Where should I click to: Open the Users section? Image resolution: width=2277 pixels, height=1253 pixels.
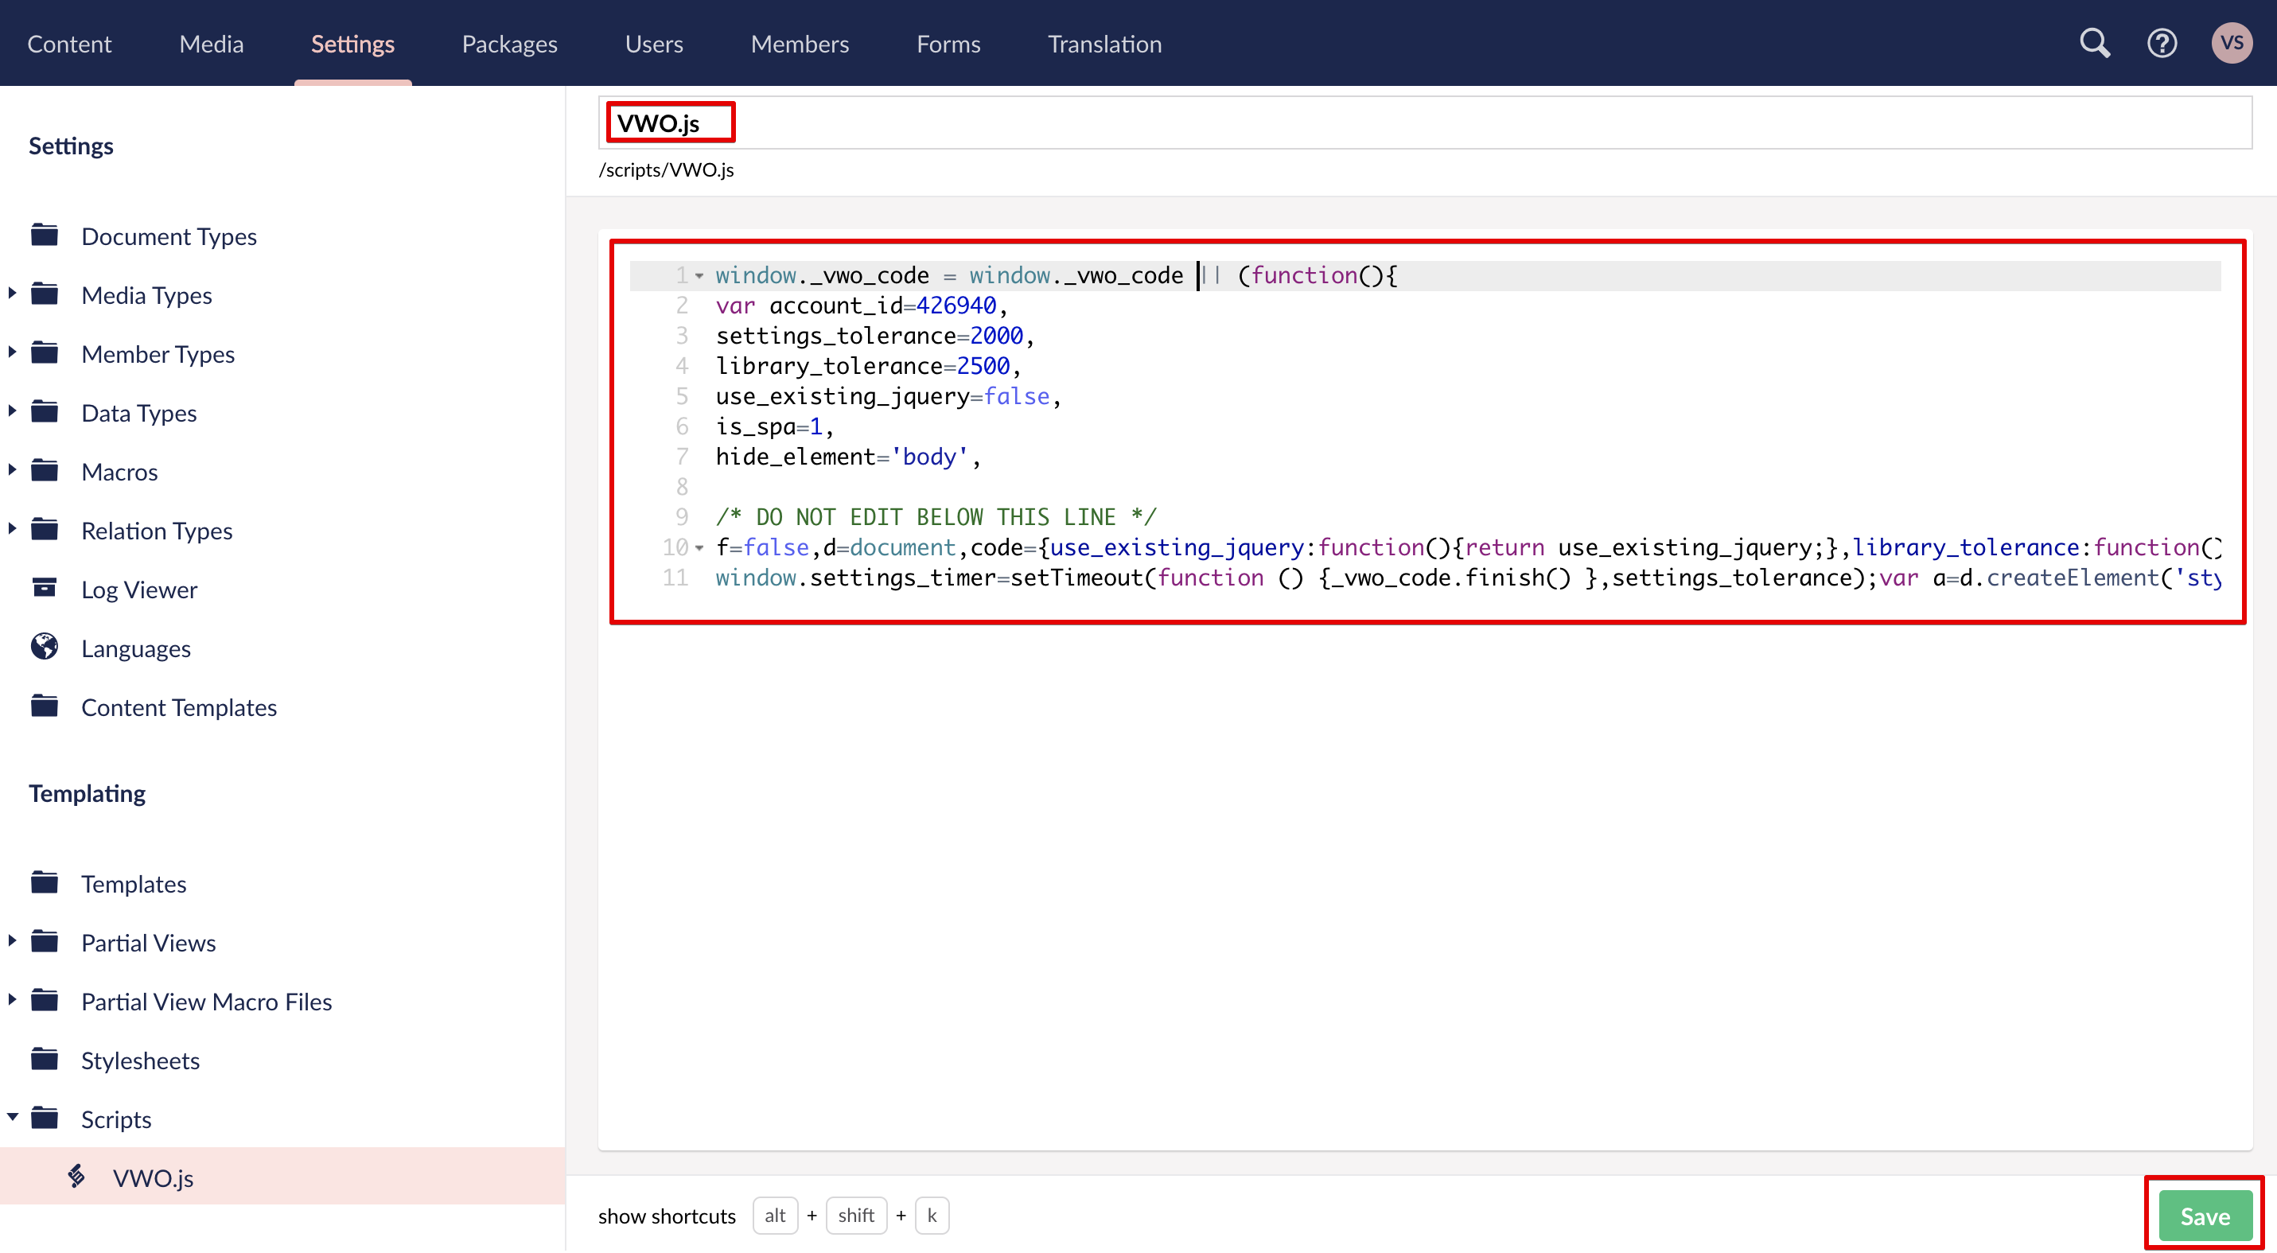pyautogui.click(x=653, y=43)
